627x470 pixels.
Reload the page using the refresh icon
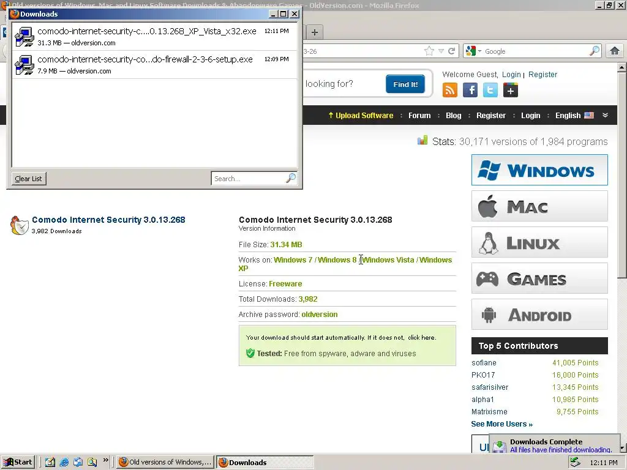click(x=452, y=51)
